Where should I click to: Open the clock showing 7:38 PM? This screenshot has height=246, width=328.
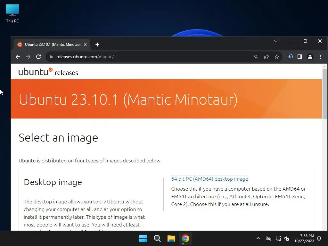coord(304,238)
